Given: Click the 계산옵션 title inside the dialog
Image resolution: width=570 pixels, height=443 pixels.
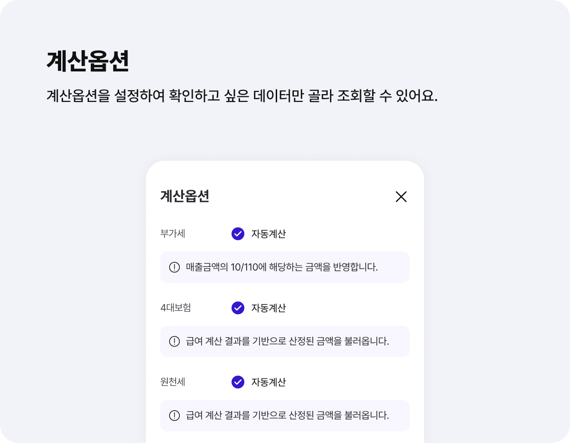Looking at the screenshot, I should [x=184, y=196].
